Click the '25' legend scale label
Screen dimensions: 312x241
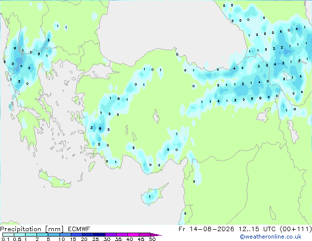click(x=95, y=239)
